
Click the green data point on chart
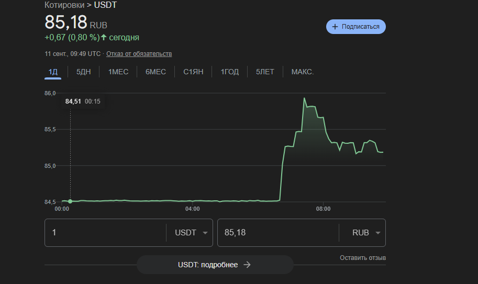click(70, 201)
